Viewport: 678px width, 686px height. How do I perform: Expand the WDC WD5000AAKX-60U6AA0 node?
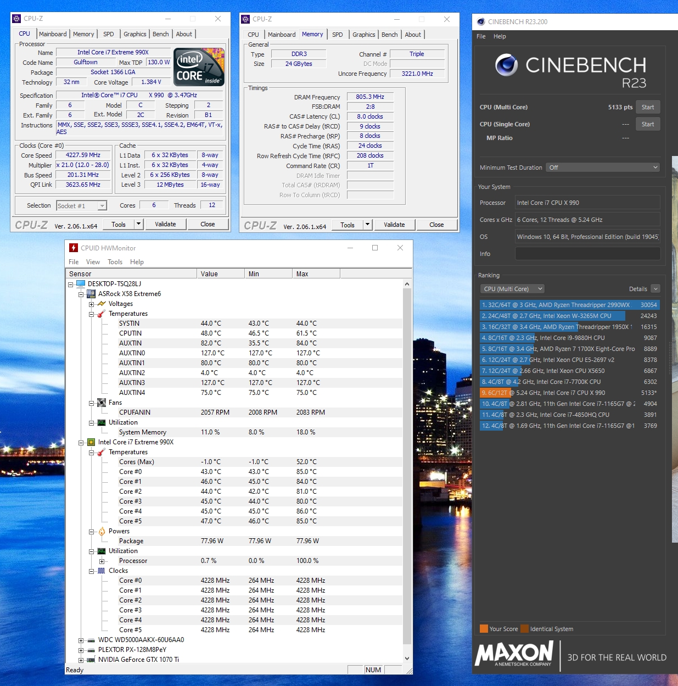click(x=81, y=640)
